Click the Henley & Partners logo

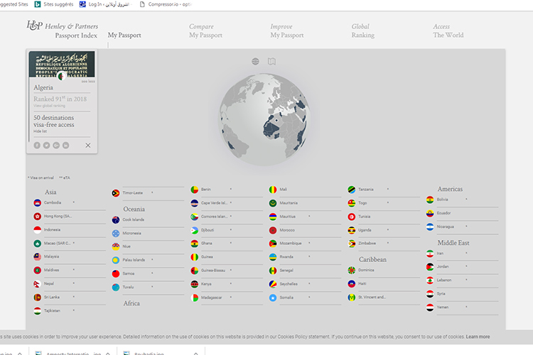tap(63, 31)
